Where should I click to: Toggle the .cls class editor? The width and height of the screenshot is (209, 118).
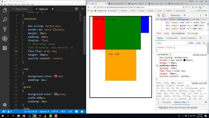(198, 43)
